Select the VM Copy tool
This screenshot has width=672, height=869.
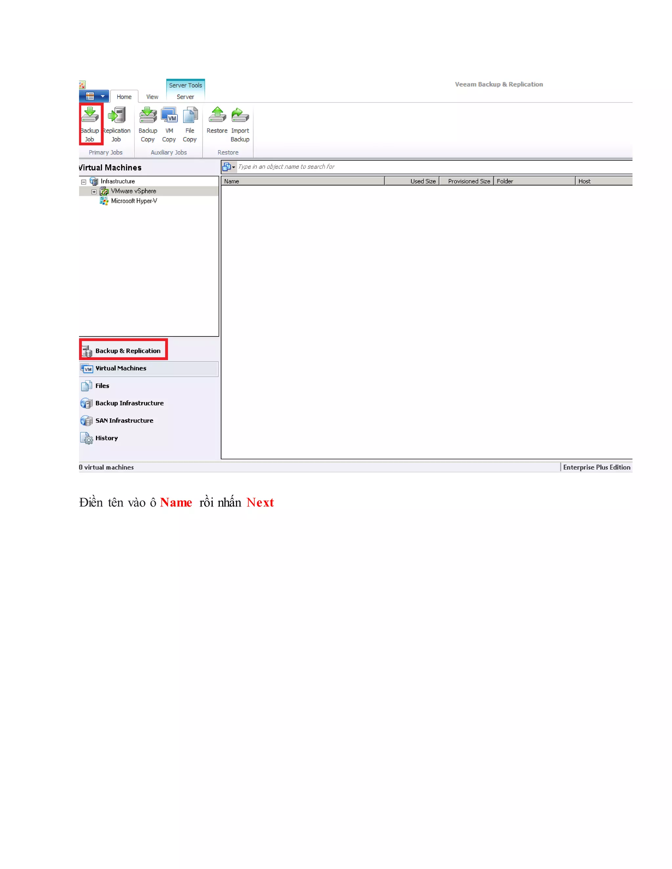169,123
